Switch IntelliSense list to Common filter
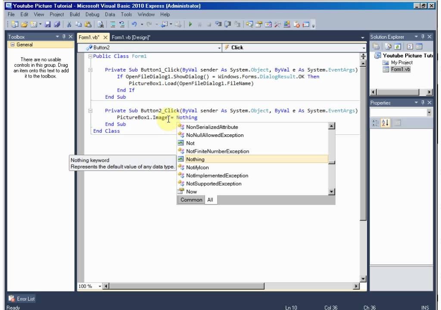Image resolution: width=441 pixels, height=310 pixels. coord(191,200)
